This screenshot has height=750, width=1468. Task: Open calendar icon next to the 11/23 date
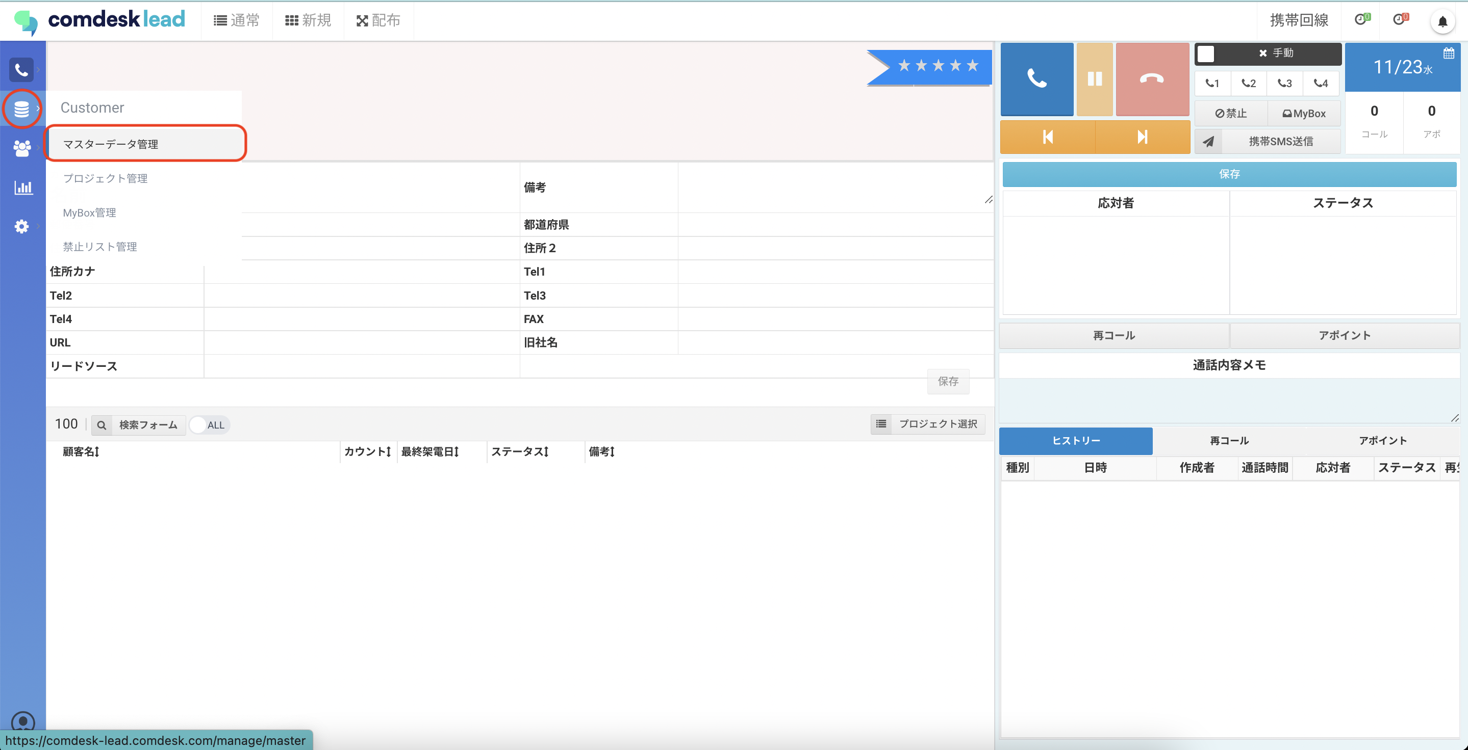click(1448, 53)
